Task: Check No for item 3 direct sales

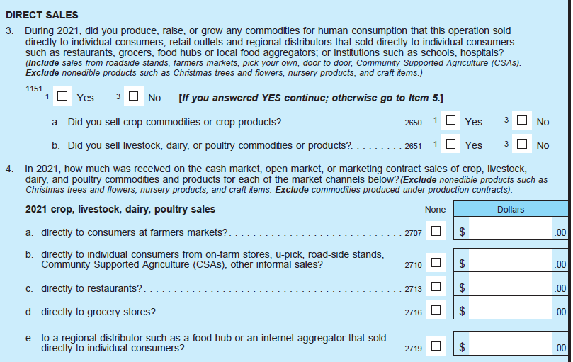Action: click(134, 97)
